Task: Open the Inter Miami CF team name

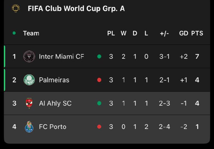Action: pos(62,57)
